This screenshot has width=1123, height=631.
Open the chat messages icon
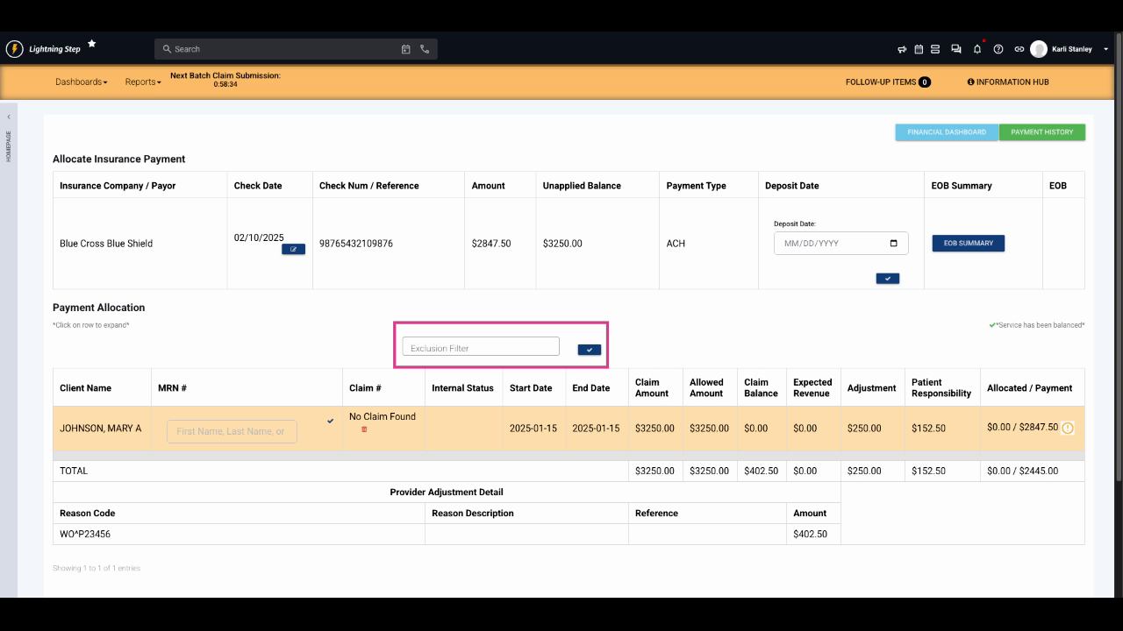[x=956, y=49]
